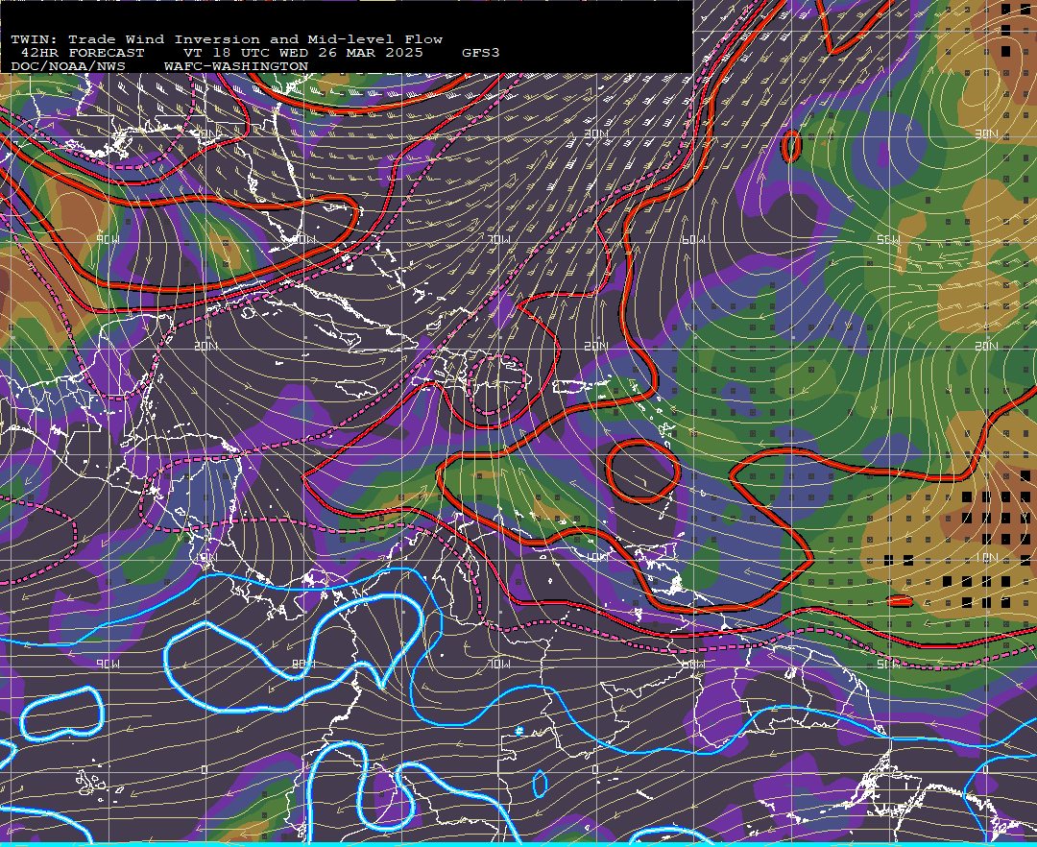This screenshot has width=1037, height=847.
Task: Click the "WAFC-WASHINGTON" header text
Action: tap(236, 67)
